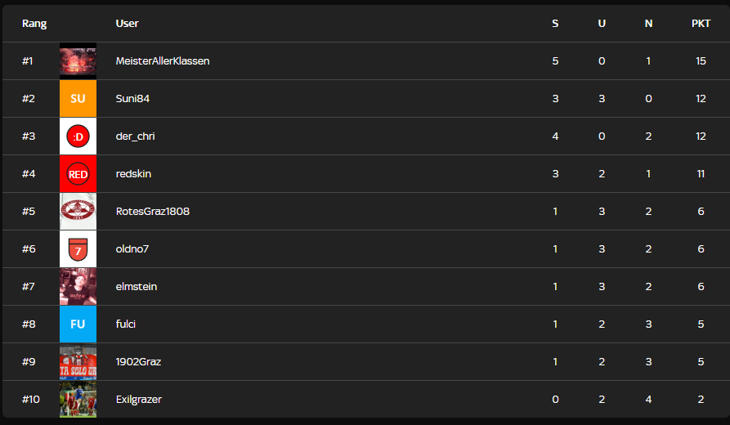The height and width of the screenshot is (425, 730).
Task: Click the N losses column header
Action: pos(648,24)
